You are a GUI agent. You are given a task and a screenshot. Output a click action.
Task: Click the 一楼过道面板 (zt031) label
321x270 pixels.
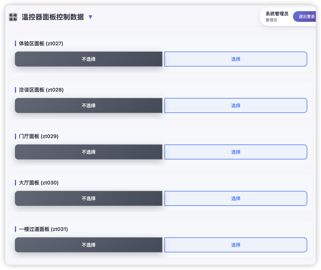43,229
